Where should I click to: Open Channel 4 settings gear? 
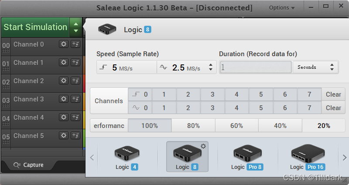tap(64, 117)
